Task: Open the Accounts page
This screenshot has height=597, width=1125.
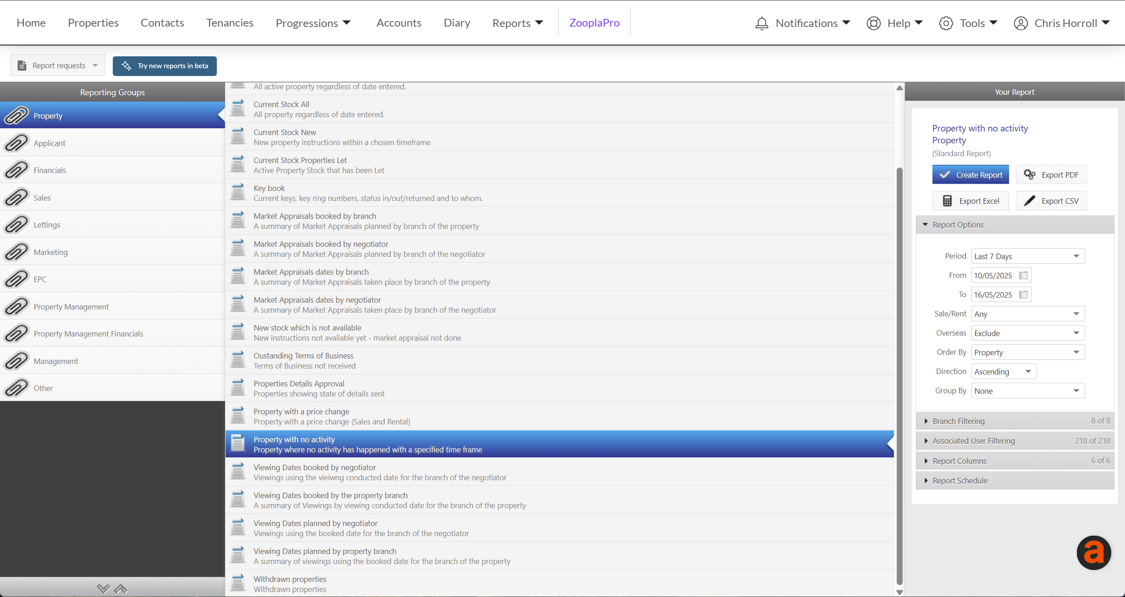Action: pos(398,22)
